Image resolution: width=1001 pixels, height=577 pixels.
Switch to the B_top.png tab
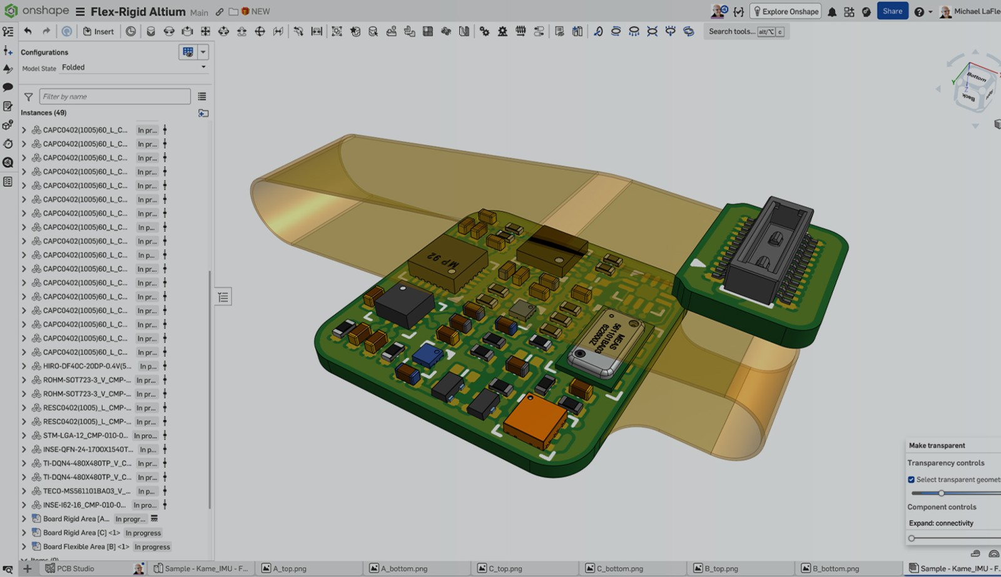click(721, 568)
